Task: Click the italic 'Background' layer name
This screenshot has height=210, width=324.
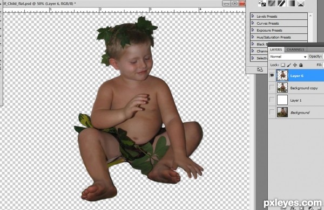Action: [300, 113]
